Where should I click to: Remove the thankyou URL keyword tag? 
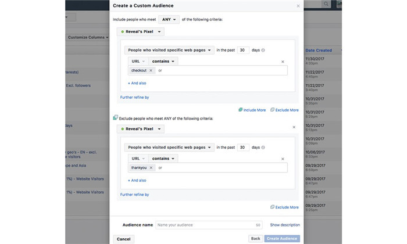click(x=152, y=168)
